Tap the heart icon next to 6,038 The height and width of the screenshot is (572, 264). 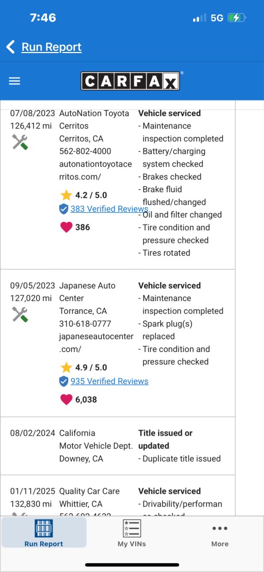(x=66, y=399)
